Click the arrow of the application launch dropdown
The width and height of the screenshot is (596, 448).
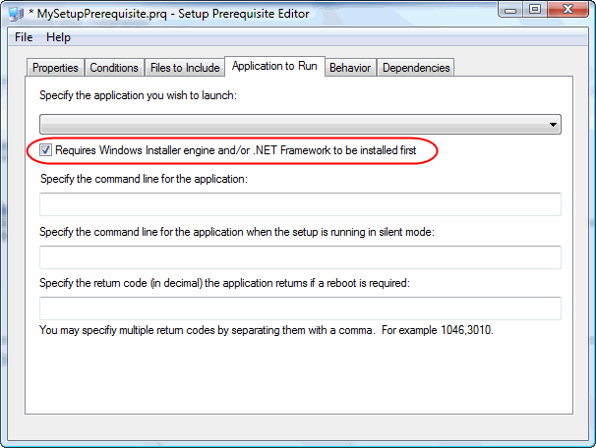(x=554, y=125)
